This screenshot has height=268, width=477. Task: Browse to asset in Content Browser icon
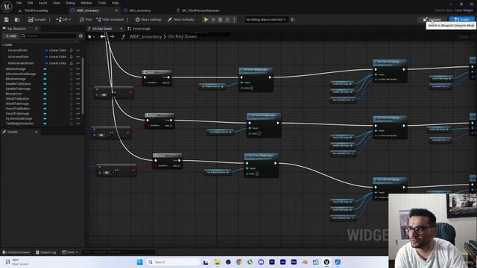17,19
